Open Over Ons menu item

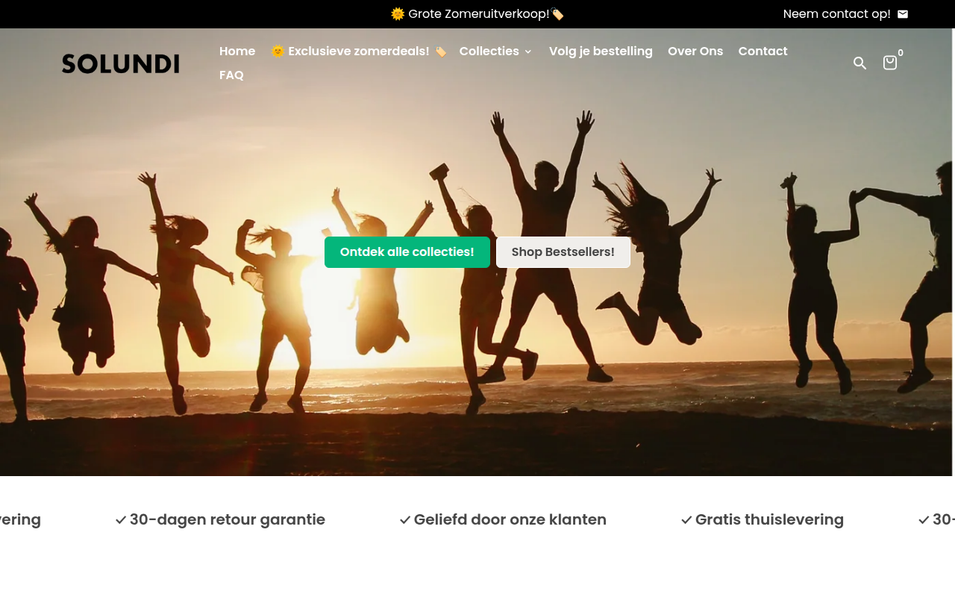point(695,51)
